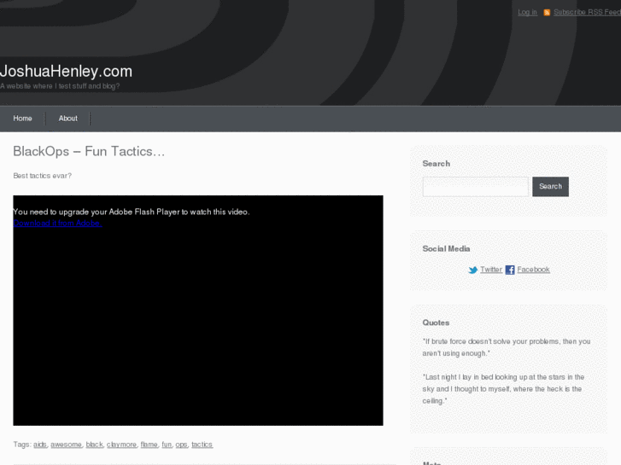This screenshot has width=621, height=465.
Task: Focus the search text field
Action: click(x=475, y=186)
